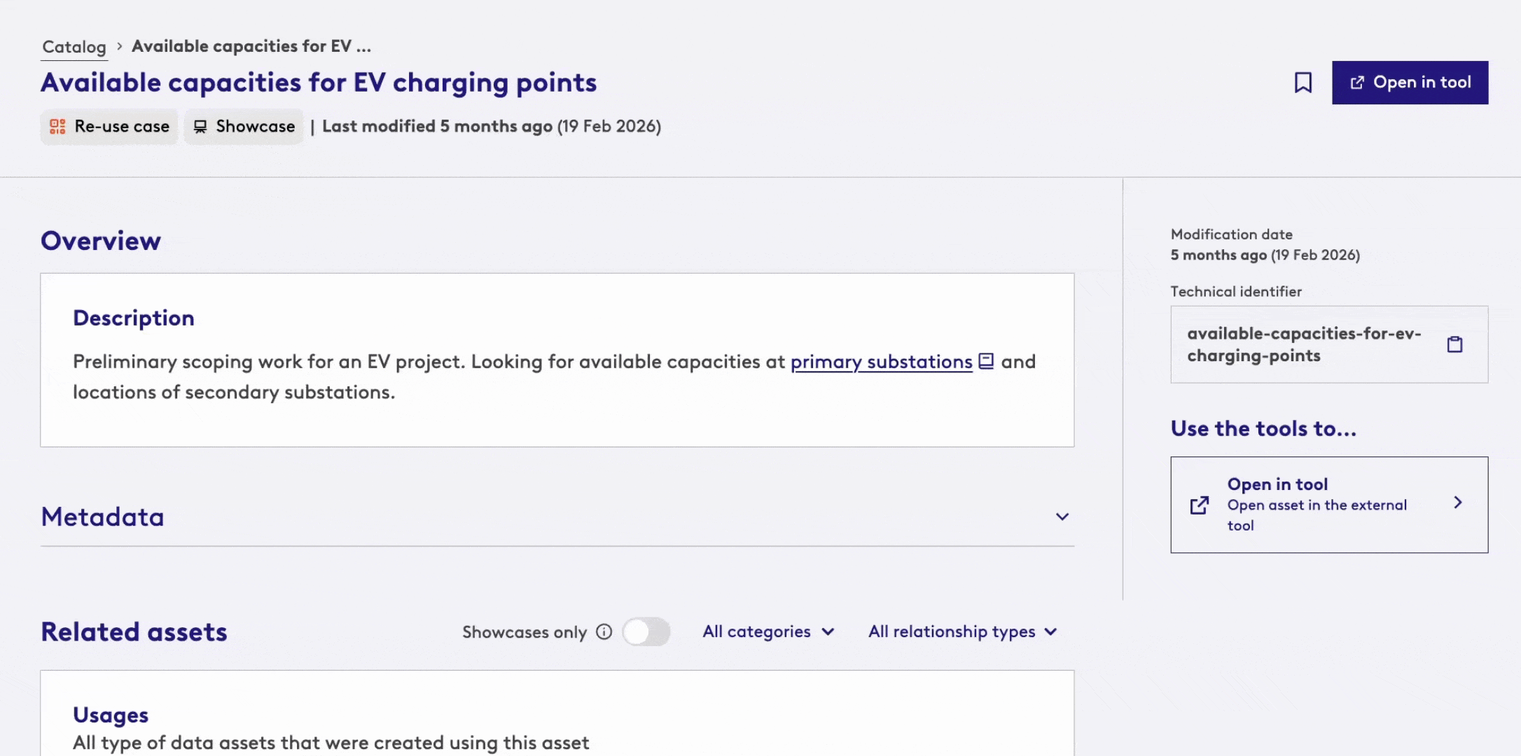Image resolution: width=1521 pixels, height=756 pixels.
Task: Click the Use the tools to... heading
Action: point(1263,428)
